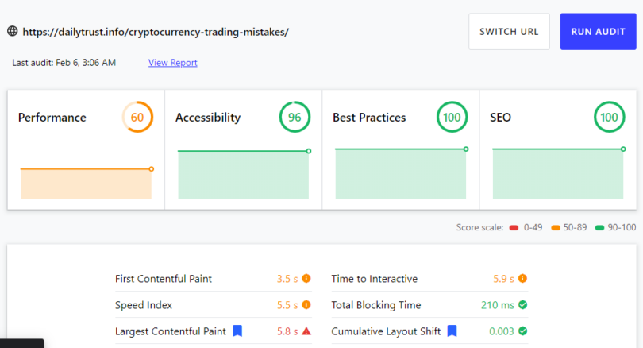This screenshot has width=643, height=348.
Task: Start a new audit with RUN AUDIT
Action: click(x=599, y=32)
